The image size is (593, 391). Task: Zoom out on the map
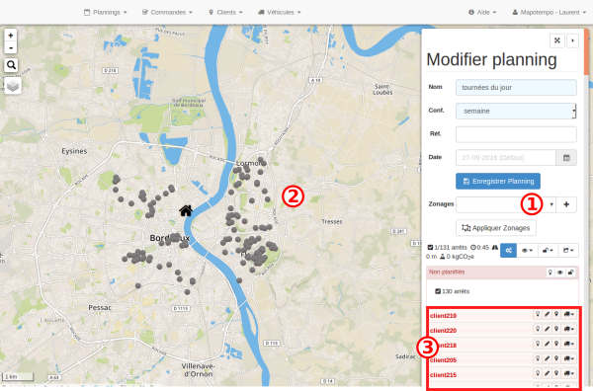coord(11,47)
